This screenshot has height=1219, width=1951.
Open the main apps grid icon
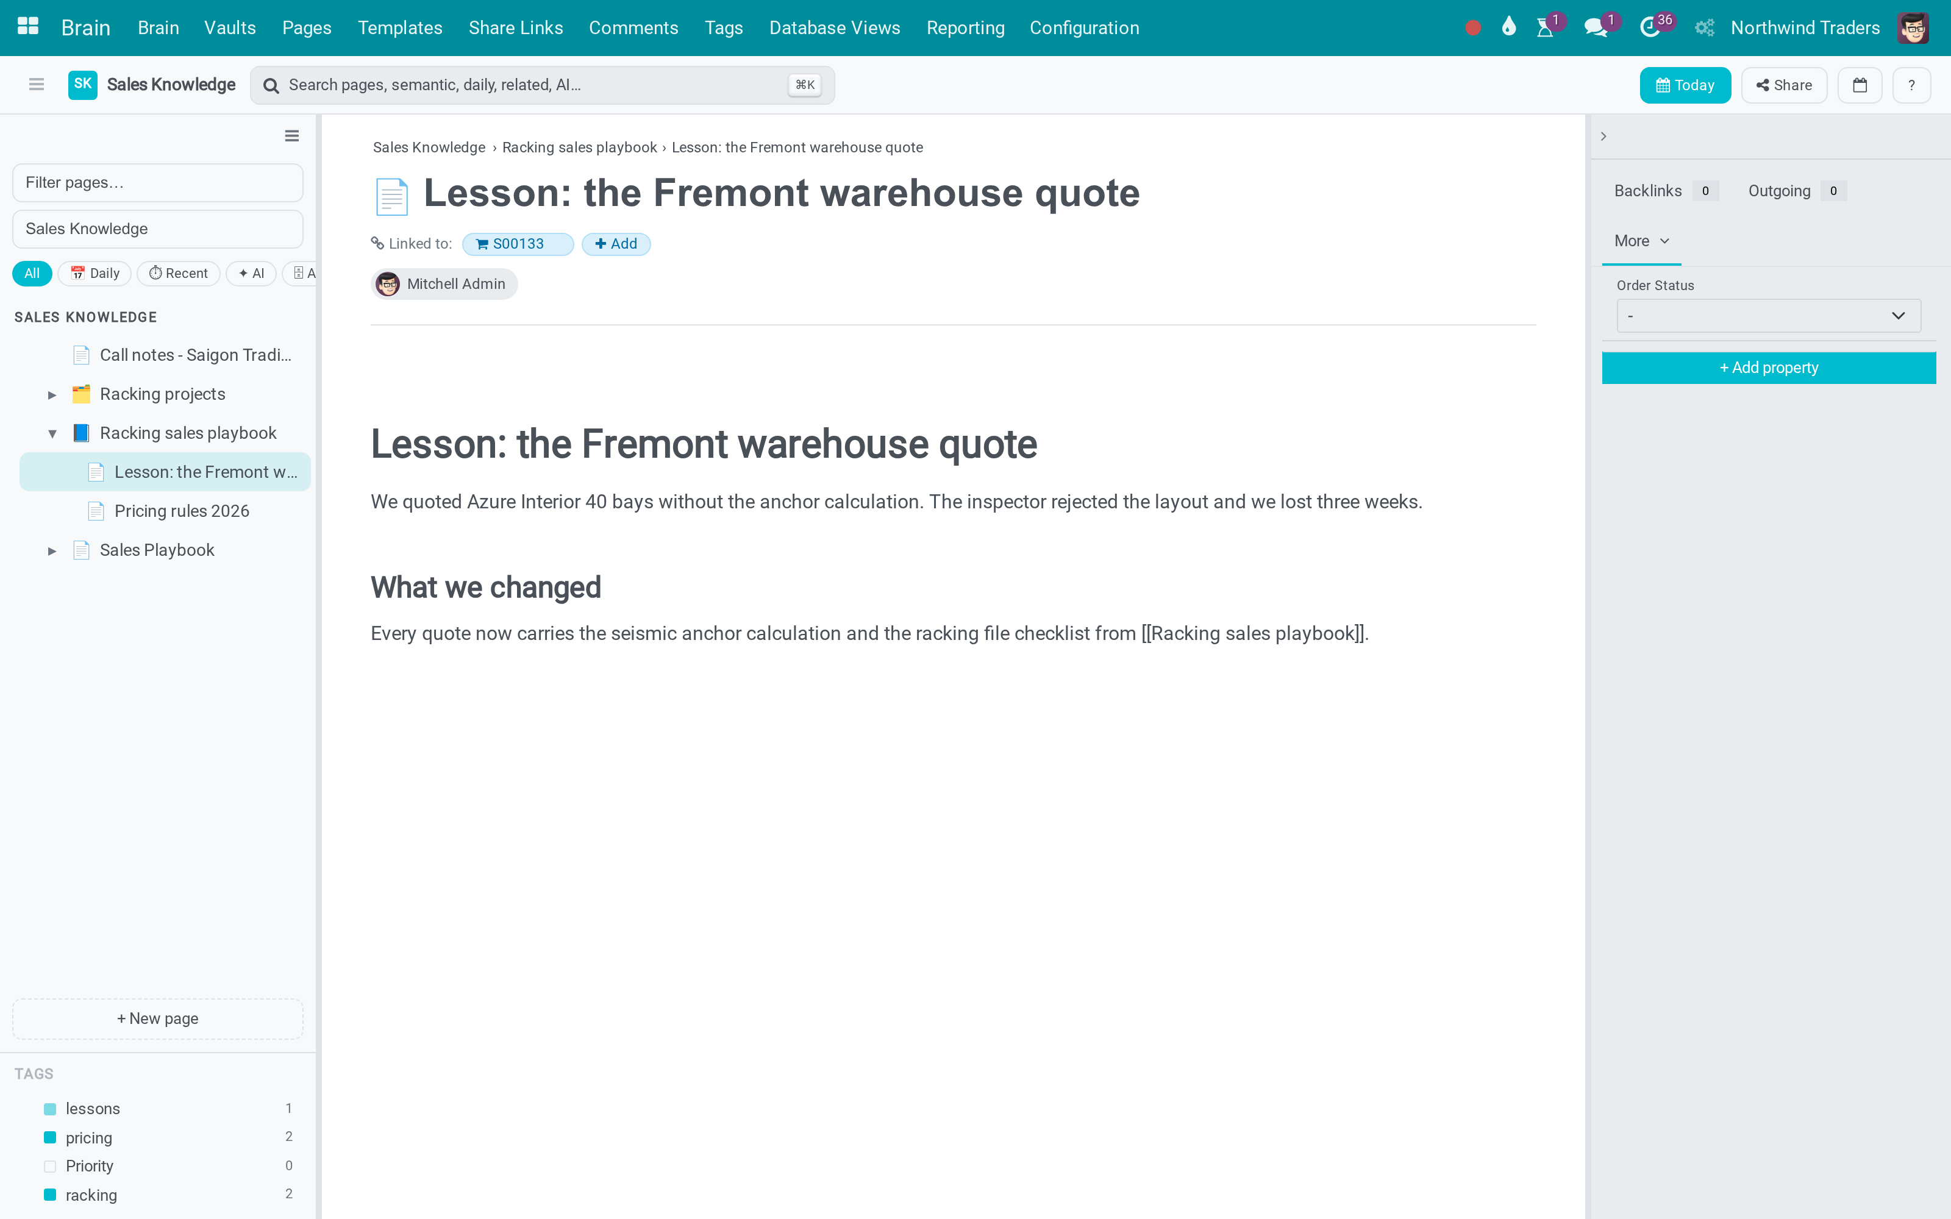[28, 27]
